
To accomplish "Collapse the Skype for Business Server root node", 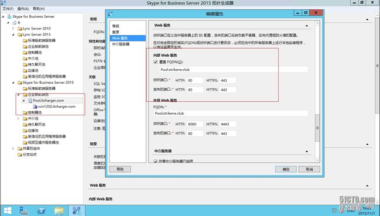I will point(4,17).
